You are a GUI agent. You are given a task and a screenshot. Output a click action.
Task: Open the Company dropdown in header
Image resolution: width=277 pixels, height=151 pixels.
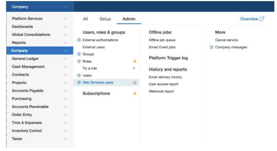click(40, 7)
